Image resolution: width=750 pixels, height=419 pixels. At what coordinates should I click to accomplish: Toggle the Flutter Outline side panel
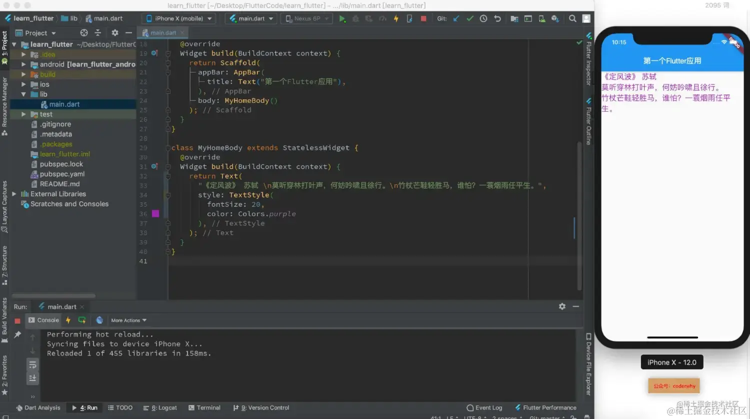[x=588, y=121]
